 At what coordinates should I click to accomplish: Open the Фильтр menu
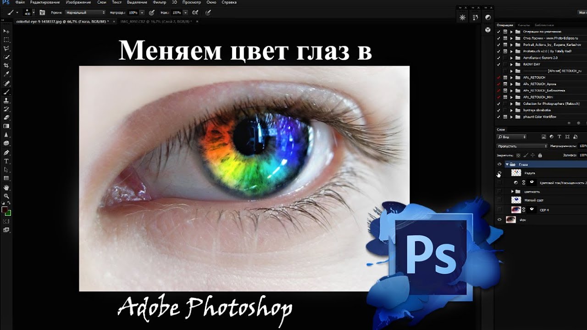tap(160, 2)
